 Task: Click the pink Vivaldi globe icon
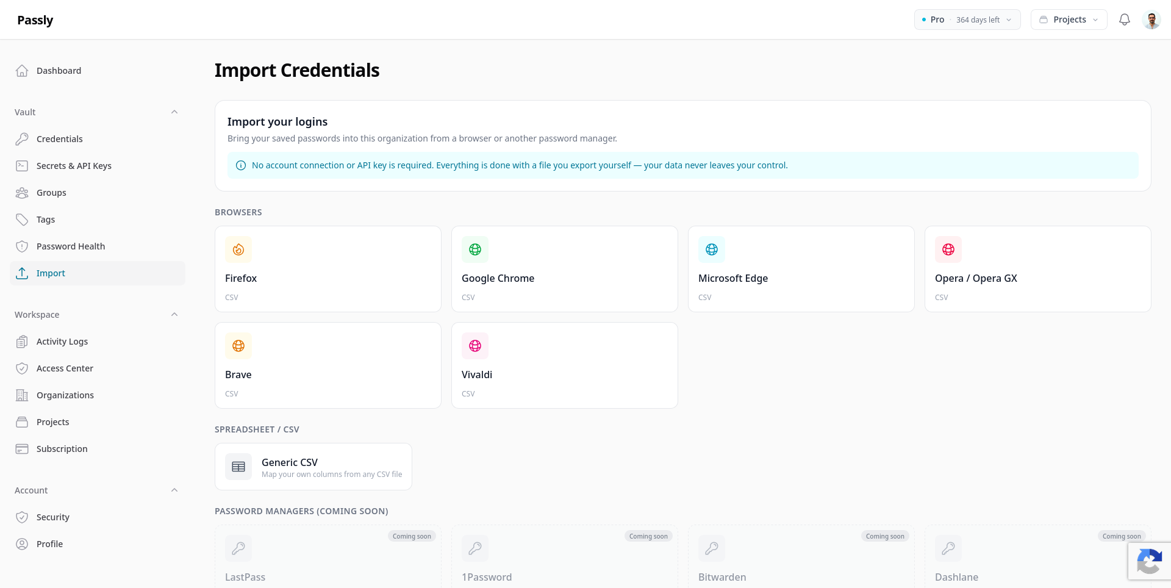475,346
